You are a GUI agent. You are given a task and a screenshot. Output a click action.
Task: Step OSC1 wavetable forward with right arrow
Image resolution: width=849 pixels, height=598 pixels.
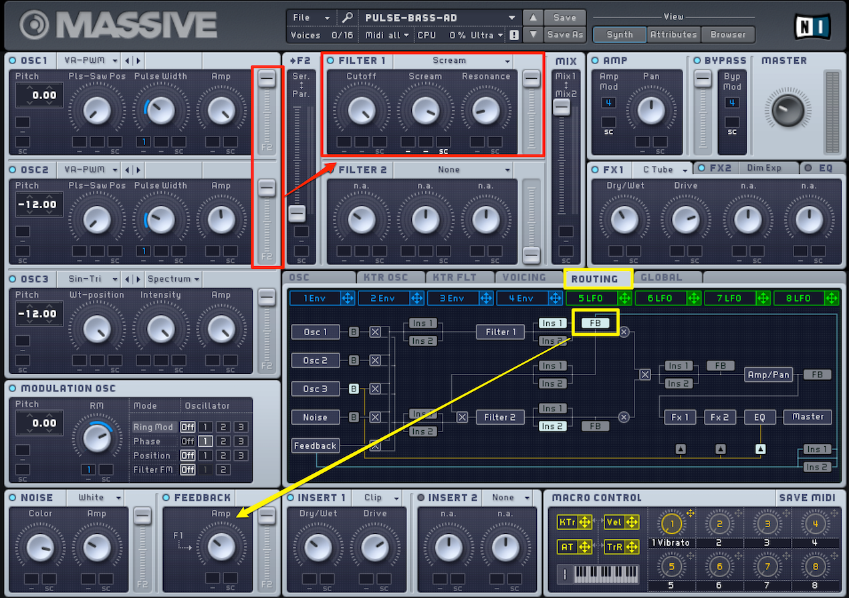coord(138,61)
